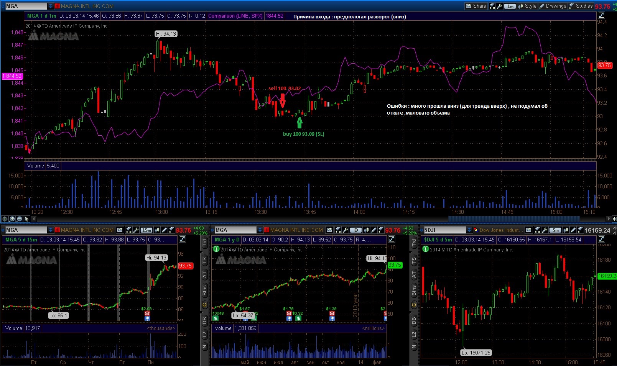Open candlestick style icon in 15m chart
This screenshot has height=366, width=617.
tap(157, 230)
